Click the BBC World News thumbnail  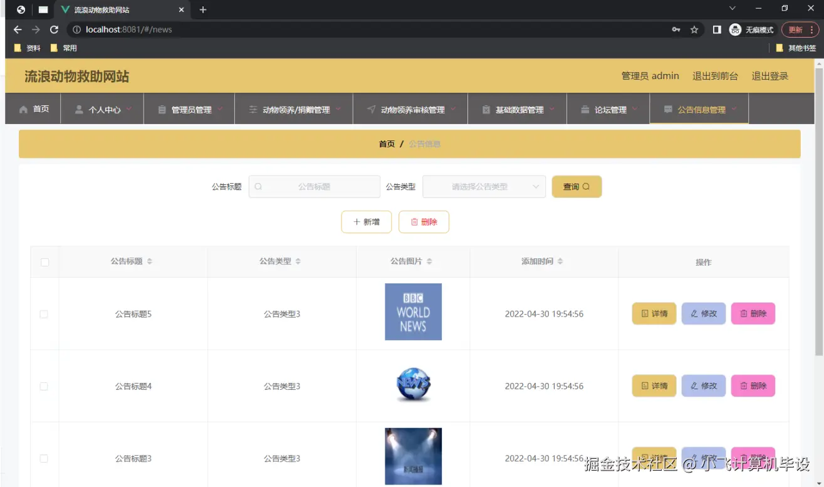click(x=413, y=312)
